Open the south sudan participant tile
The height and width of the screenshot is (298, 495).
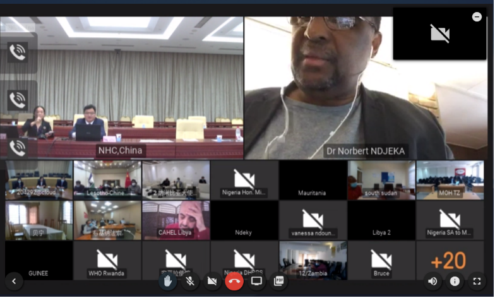(x=381, y=180)
